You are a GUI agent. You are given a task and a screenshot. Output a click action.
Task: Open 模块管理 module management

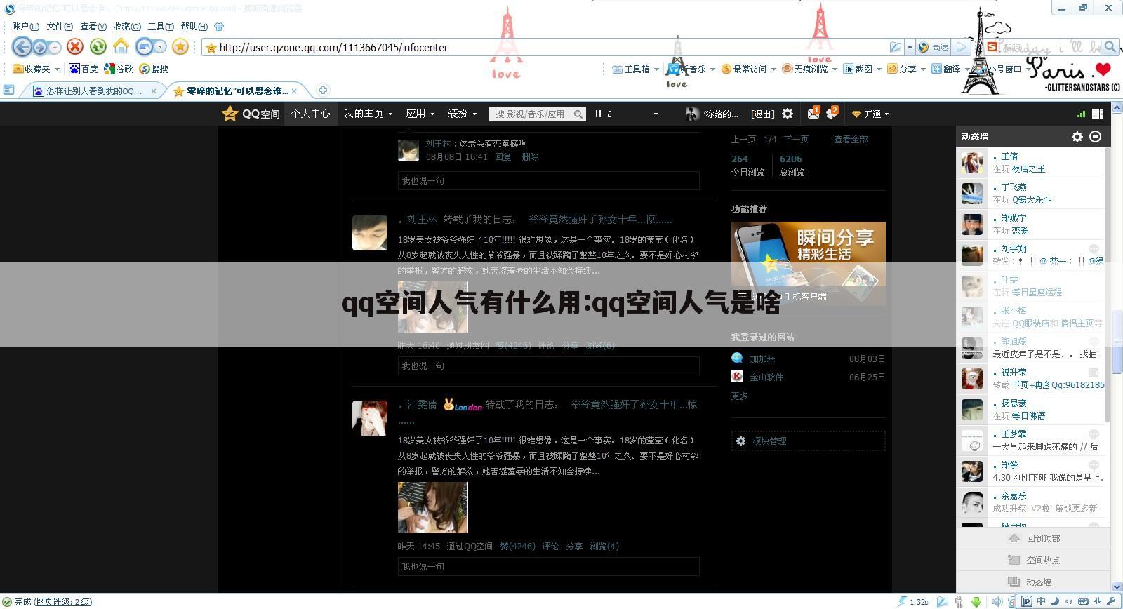pos(808,441)
